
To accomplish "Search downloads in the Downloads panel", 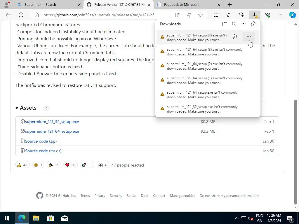I will (x=234, y=24).
